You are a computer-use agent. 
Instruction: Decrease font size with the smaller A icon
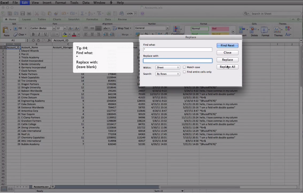[77, 28]
